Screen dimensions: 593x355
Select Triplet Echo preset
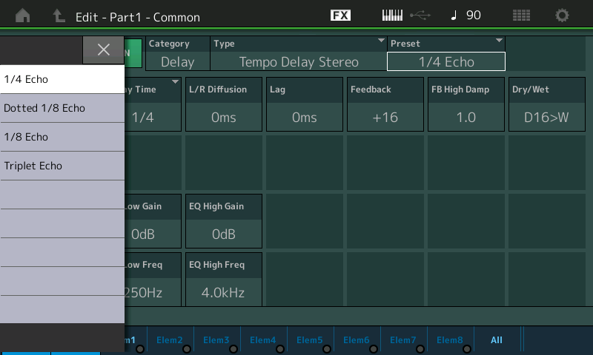(62, 166)
